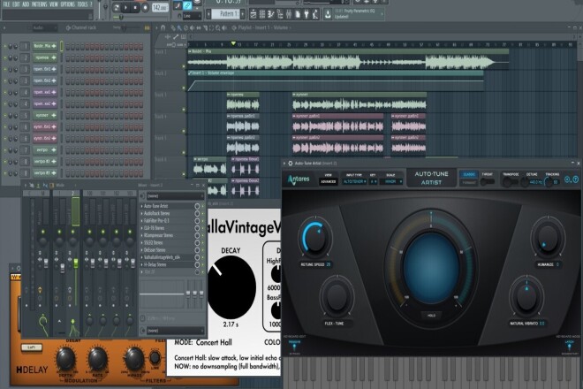The height and width of the screenshot is (389, 583).
Task: Toggle Master track mute LED
Action: click(x=43, y=232)
